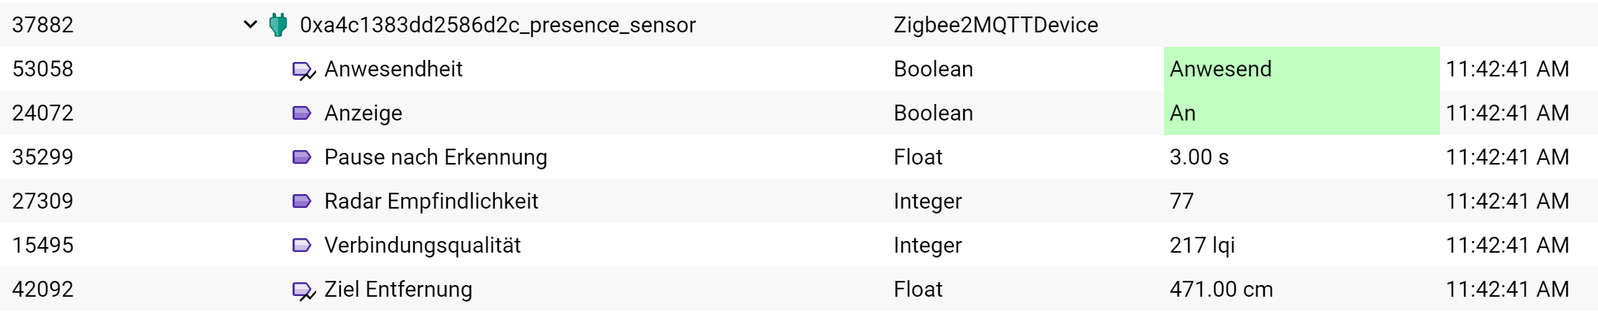Select object ID 42092
The height and width of the screenshot is (316, 1598).
click(x=43, y=289)
